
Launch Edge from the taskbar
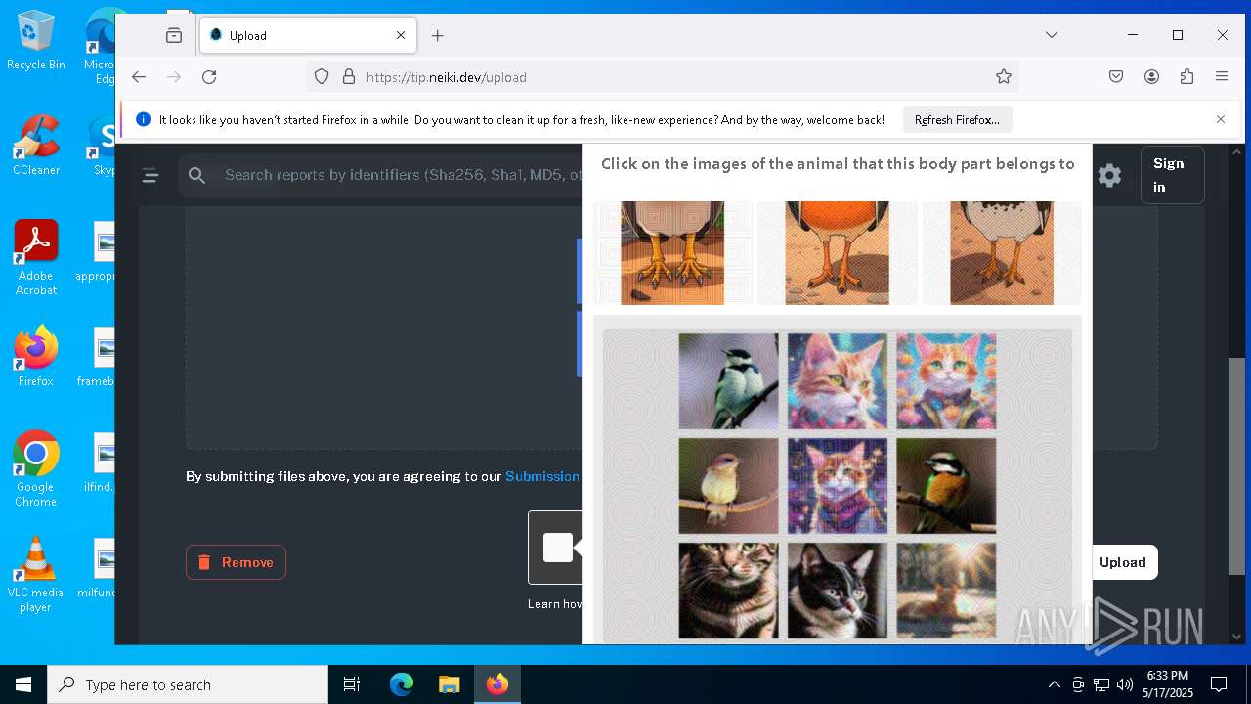click(x=402, y=684)
